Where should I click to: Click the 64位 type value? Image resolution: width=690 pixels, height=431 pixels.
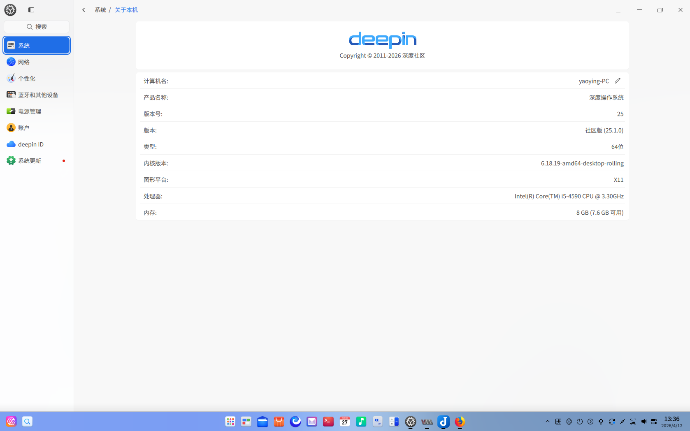pos(617,147)
